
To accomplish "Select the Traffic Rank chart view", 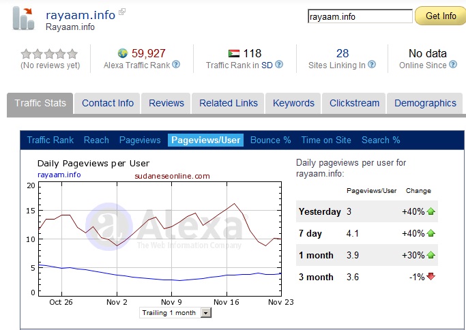I will click(x=50, y=140).
